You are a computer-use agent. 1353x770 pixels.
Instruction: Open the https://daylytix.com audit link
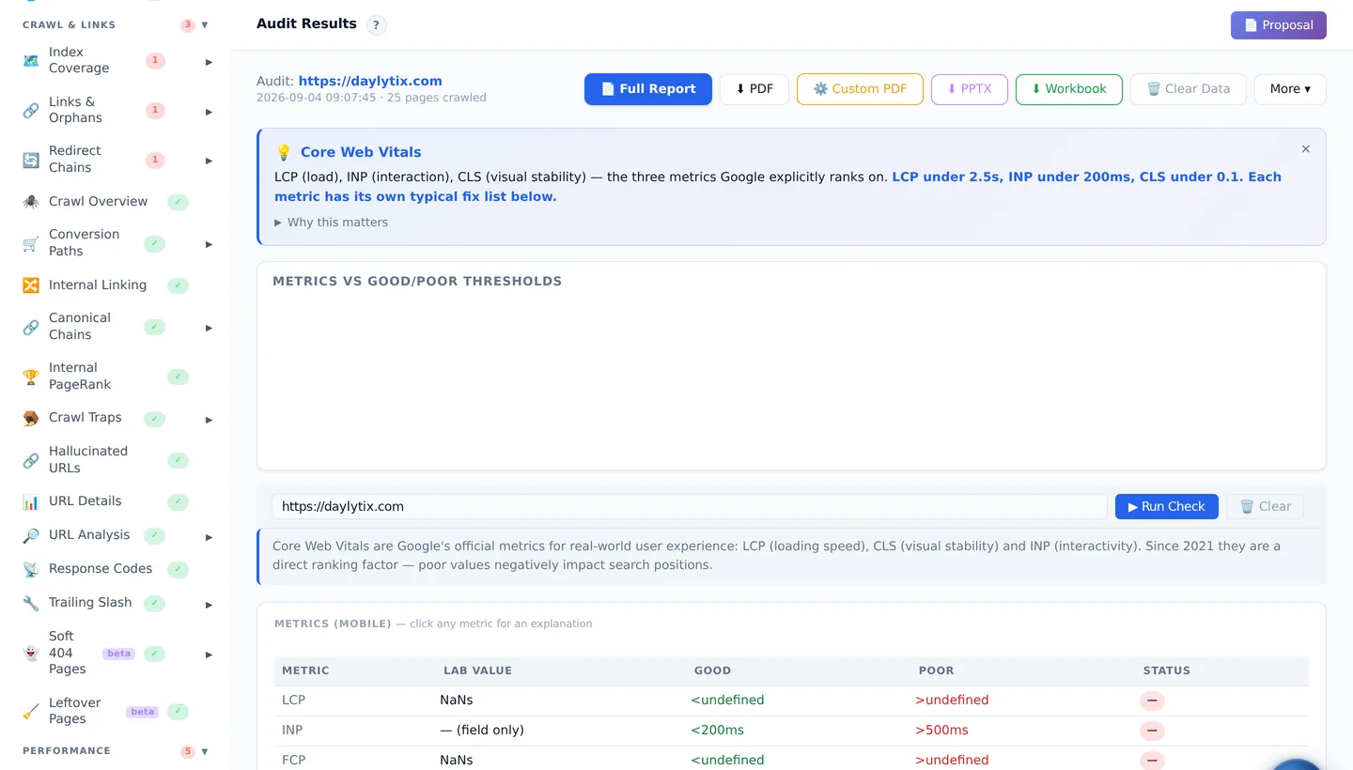(370, 82)
